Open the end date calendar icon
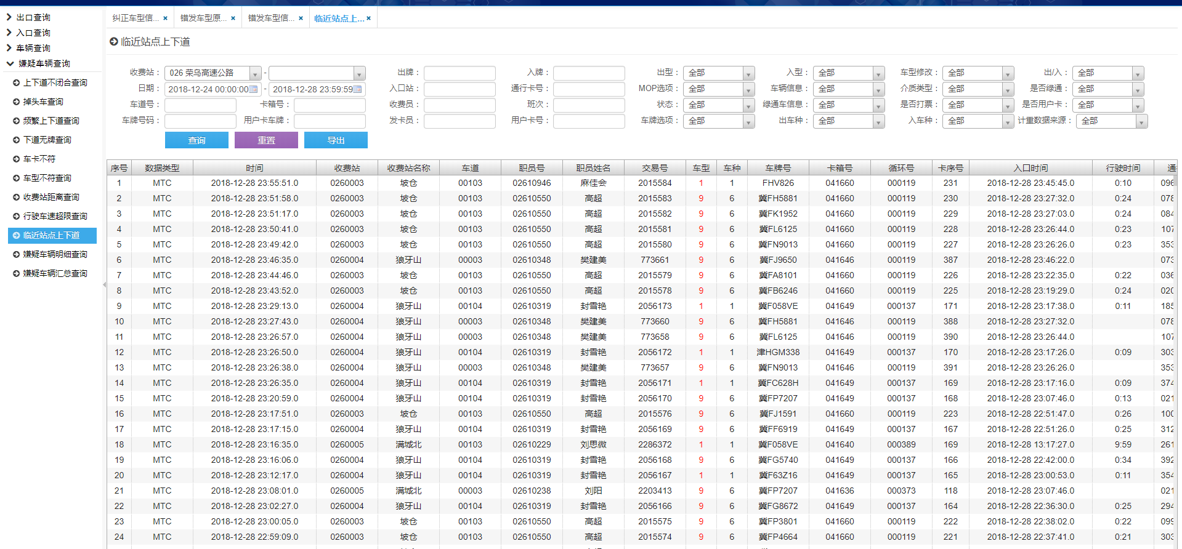This screenshot has width=1182, height=549. tap(358, 89)
